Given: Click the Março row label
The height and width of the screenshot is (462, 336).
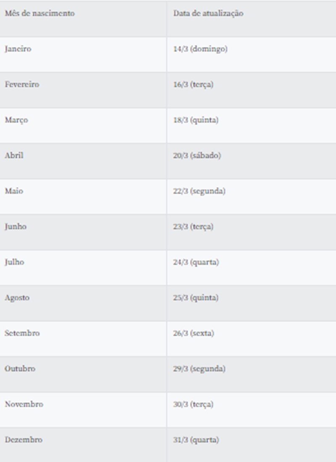Looking at the screenshot, I should tap(16, 120).
